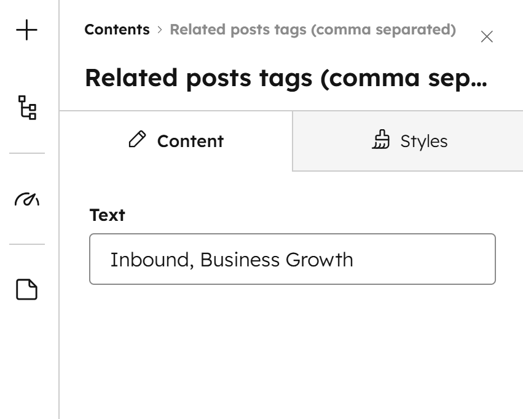Image resolution: width=523 pixels, height=419 pixels.
Task: Select the text 'Inbound, Business Growth'
Action: 231,259
